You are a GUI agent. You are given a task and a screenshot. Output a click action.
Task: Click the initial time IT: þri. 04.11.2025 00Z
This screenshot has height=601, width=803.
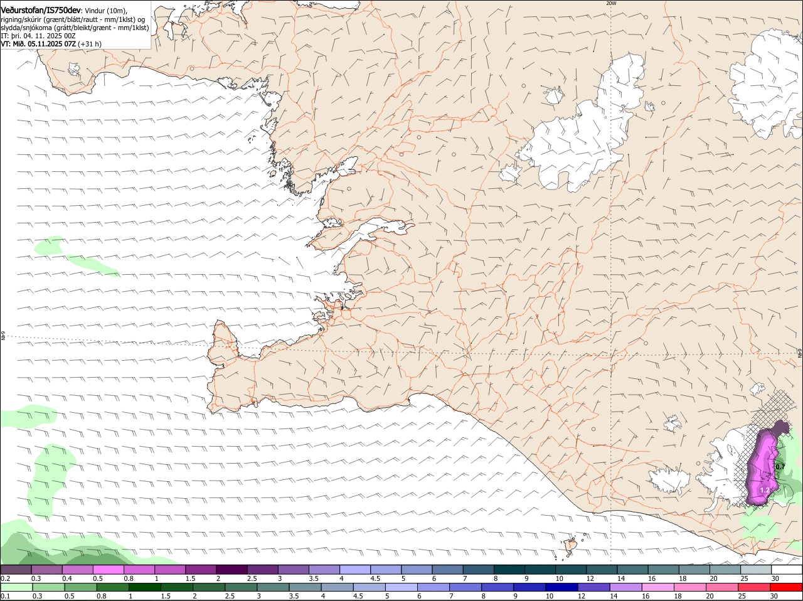(38, 36)
